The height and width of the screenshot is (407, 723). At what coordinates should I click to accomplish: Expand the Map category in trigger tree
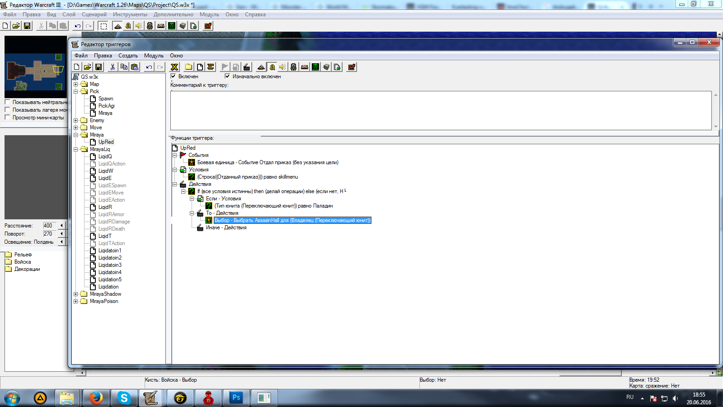pos(76,84)
